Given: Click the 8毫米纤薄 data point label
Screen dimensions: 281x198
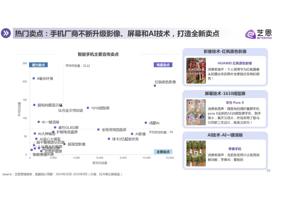Looking at the screenshot, I should (45, 79).
